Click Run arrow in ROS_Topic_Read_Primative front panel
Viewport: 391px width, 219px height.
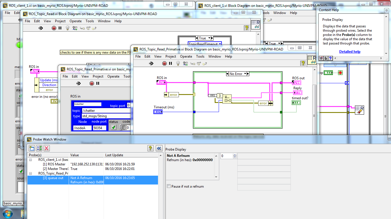[78, 83]
